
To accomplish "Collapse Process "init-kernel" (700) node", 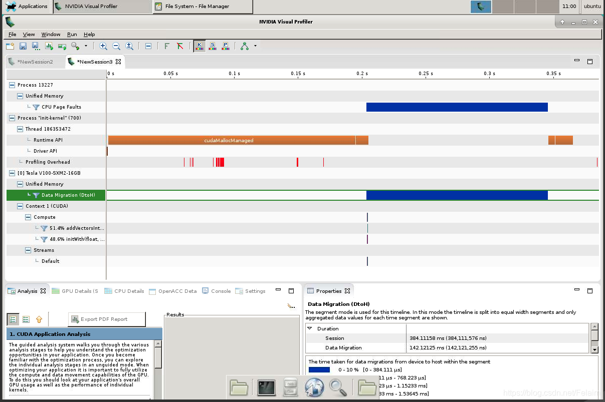I will [12, 118].
